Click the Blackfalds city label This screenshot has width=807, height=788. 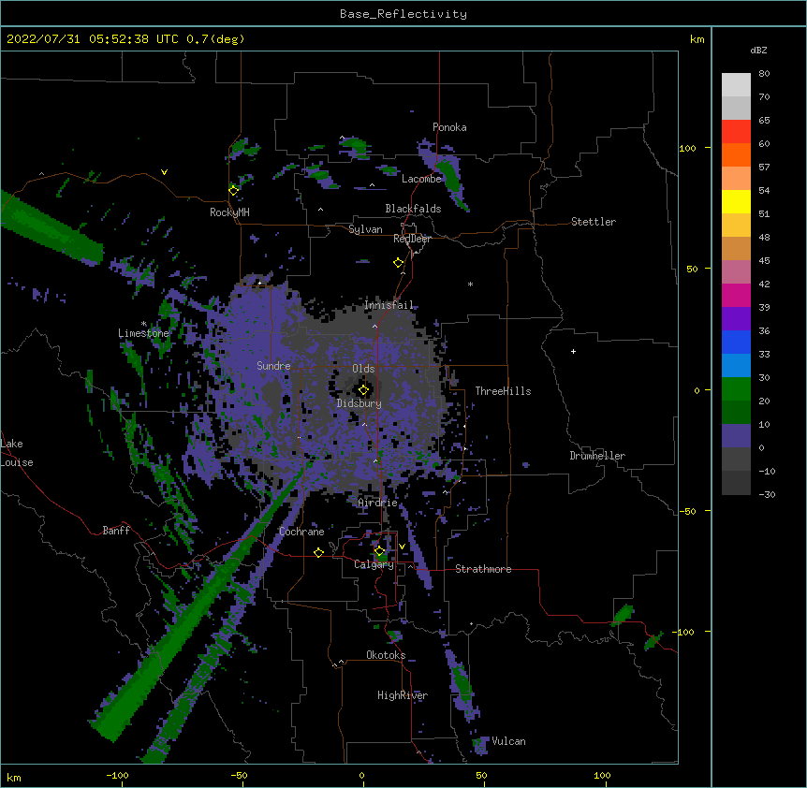413,209
